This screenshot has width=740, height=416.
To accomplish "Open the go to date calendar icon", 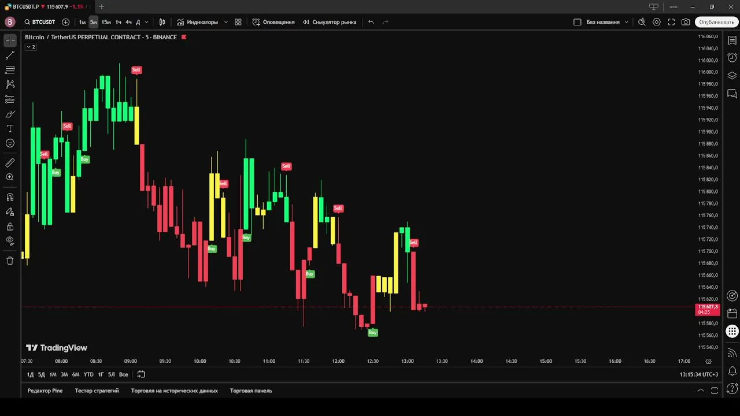I will pos(141,374).
